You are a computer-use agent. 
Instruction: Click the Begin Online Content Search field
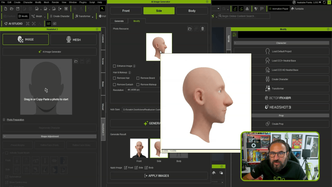244,16
